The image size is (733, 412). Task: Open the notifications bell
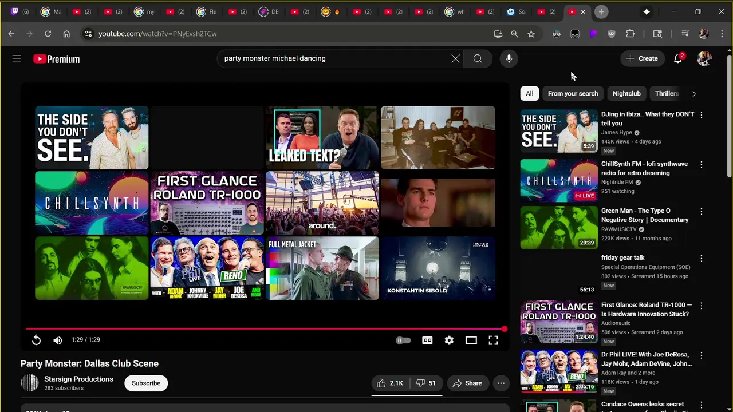pos(678,58)
